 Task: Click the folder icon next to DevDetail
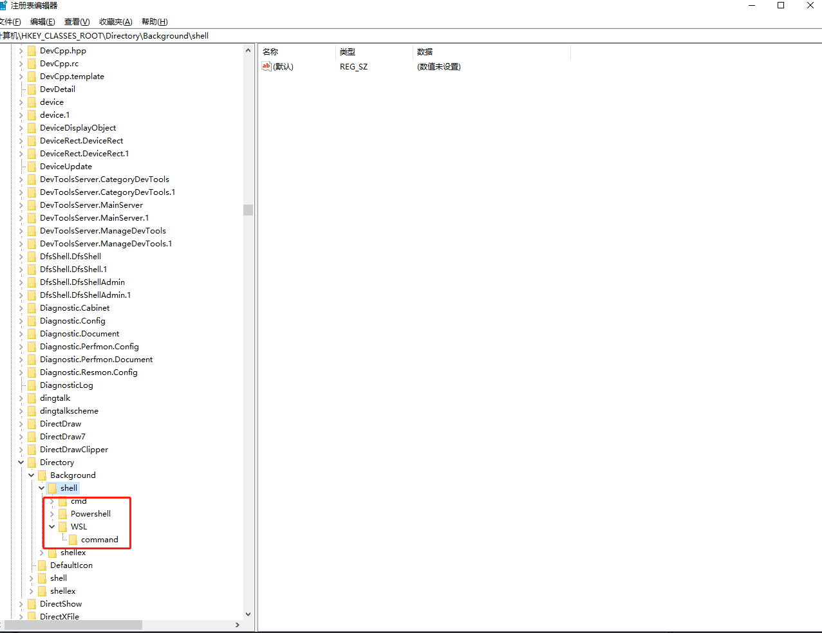[x=32, y=89]
